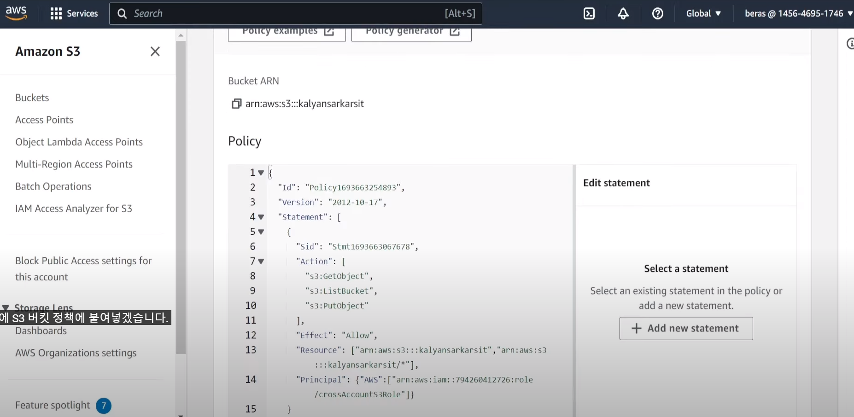
Task: Click the Feature spotlight badge 7
Action: click(x=104, y=405)
